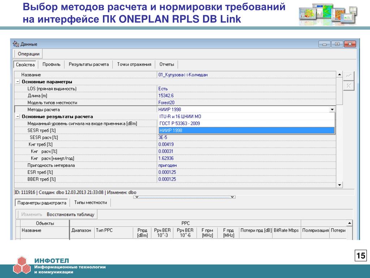Switch to Параметры радиотракта tab

[x=42, y=203]
